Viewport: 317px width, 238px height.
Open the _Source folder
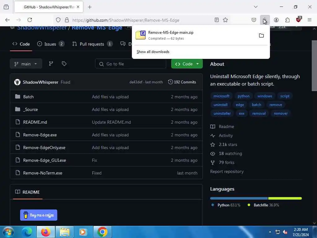(31, 109)
